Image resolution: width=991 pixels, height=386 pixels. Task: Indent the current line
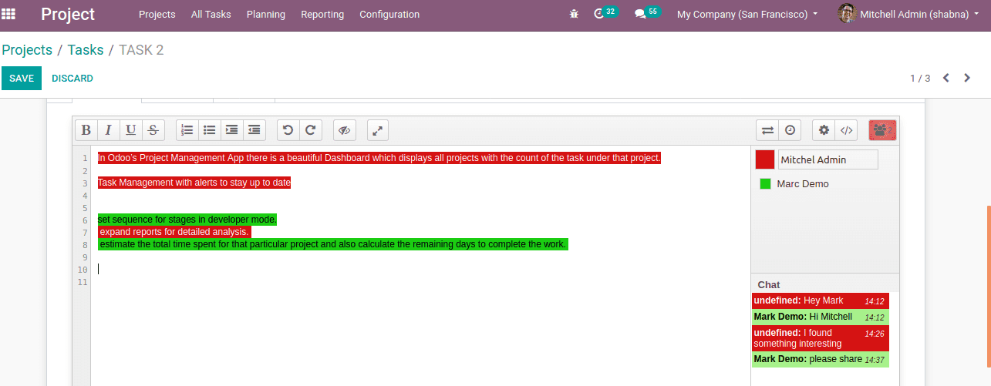coord(231,130)
